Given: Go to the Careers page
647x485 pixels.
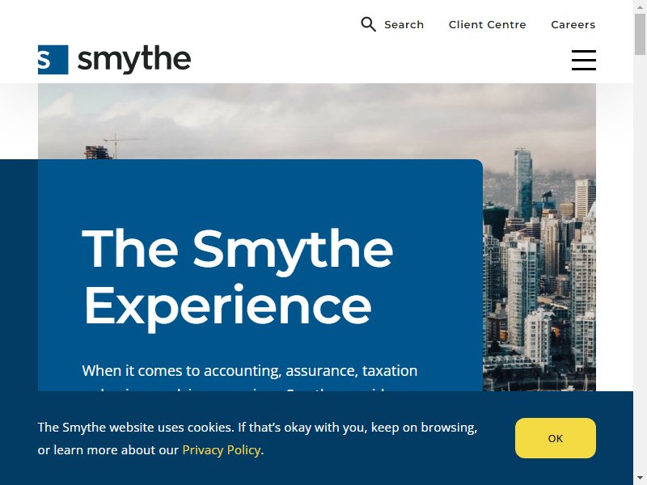Looking at the screenshot, I should [x=573, y=25].
